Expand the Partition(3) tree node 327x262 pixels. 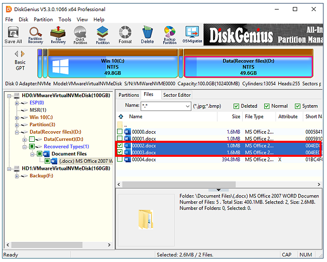17,125
